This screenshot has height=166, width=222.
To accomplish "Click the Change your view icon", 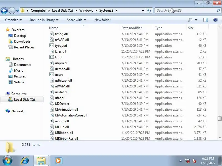I will (190, 20).
